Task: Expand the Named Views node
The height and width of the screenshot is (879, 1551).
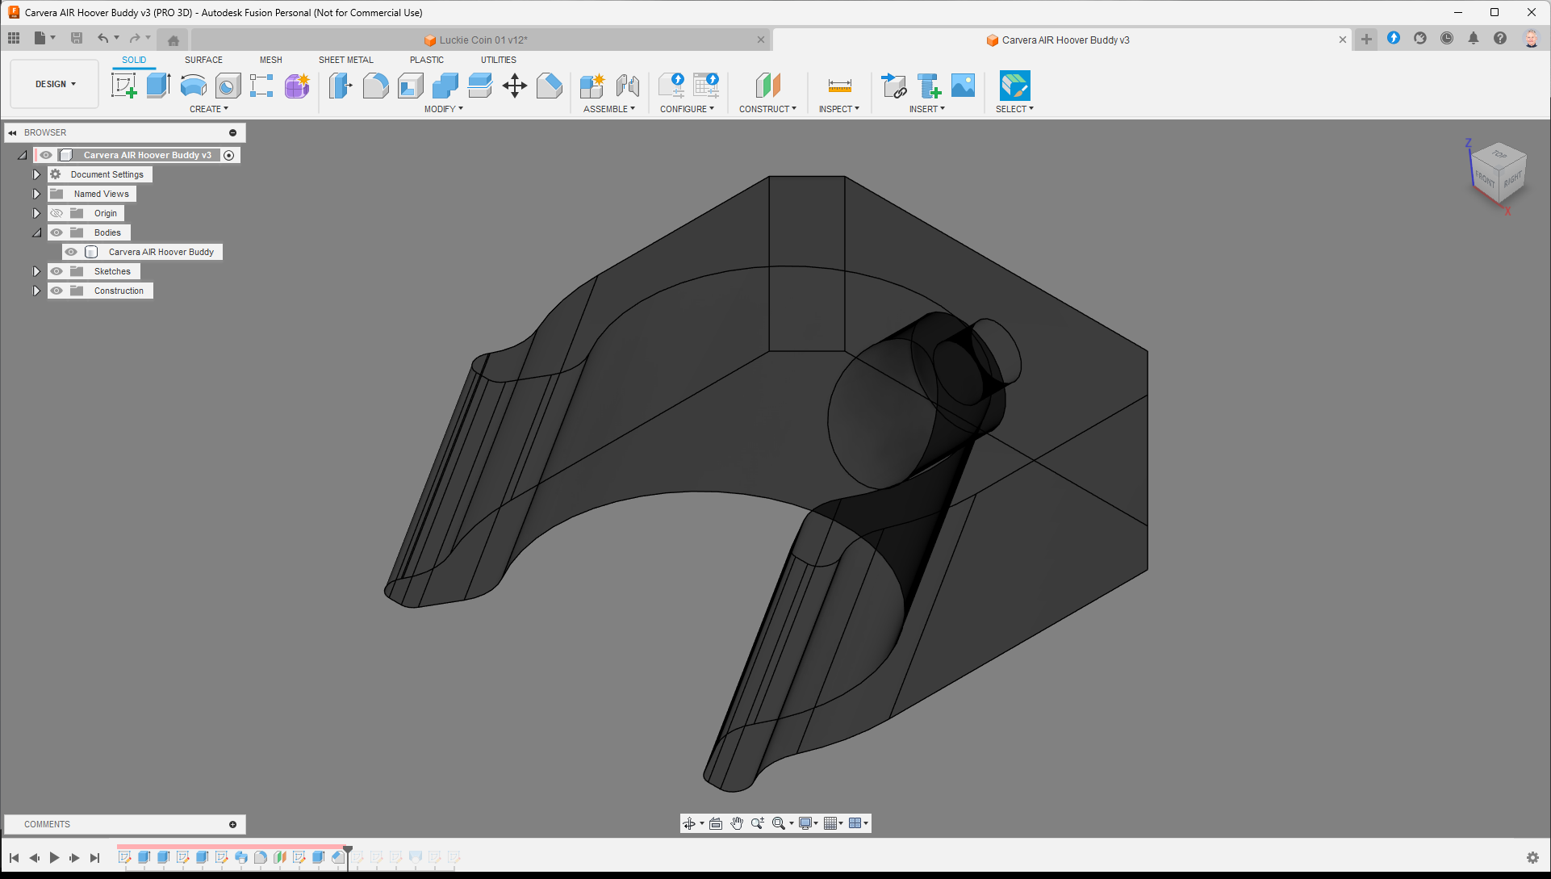Action: (36, 194)
